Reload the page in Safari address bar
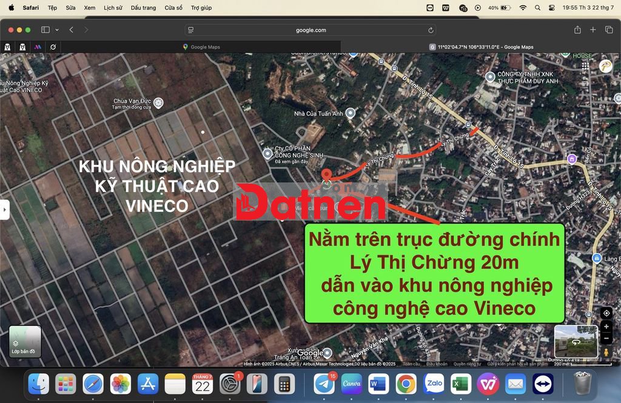 431,30
